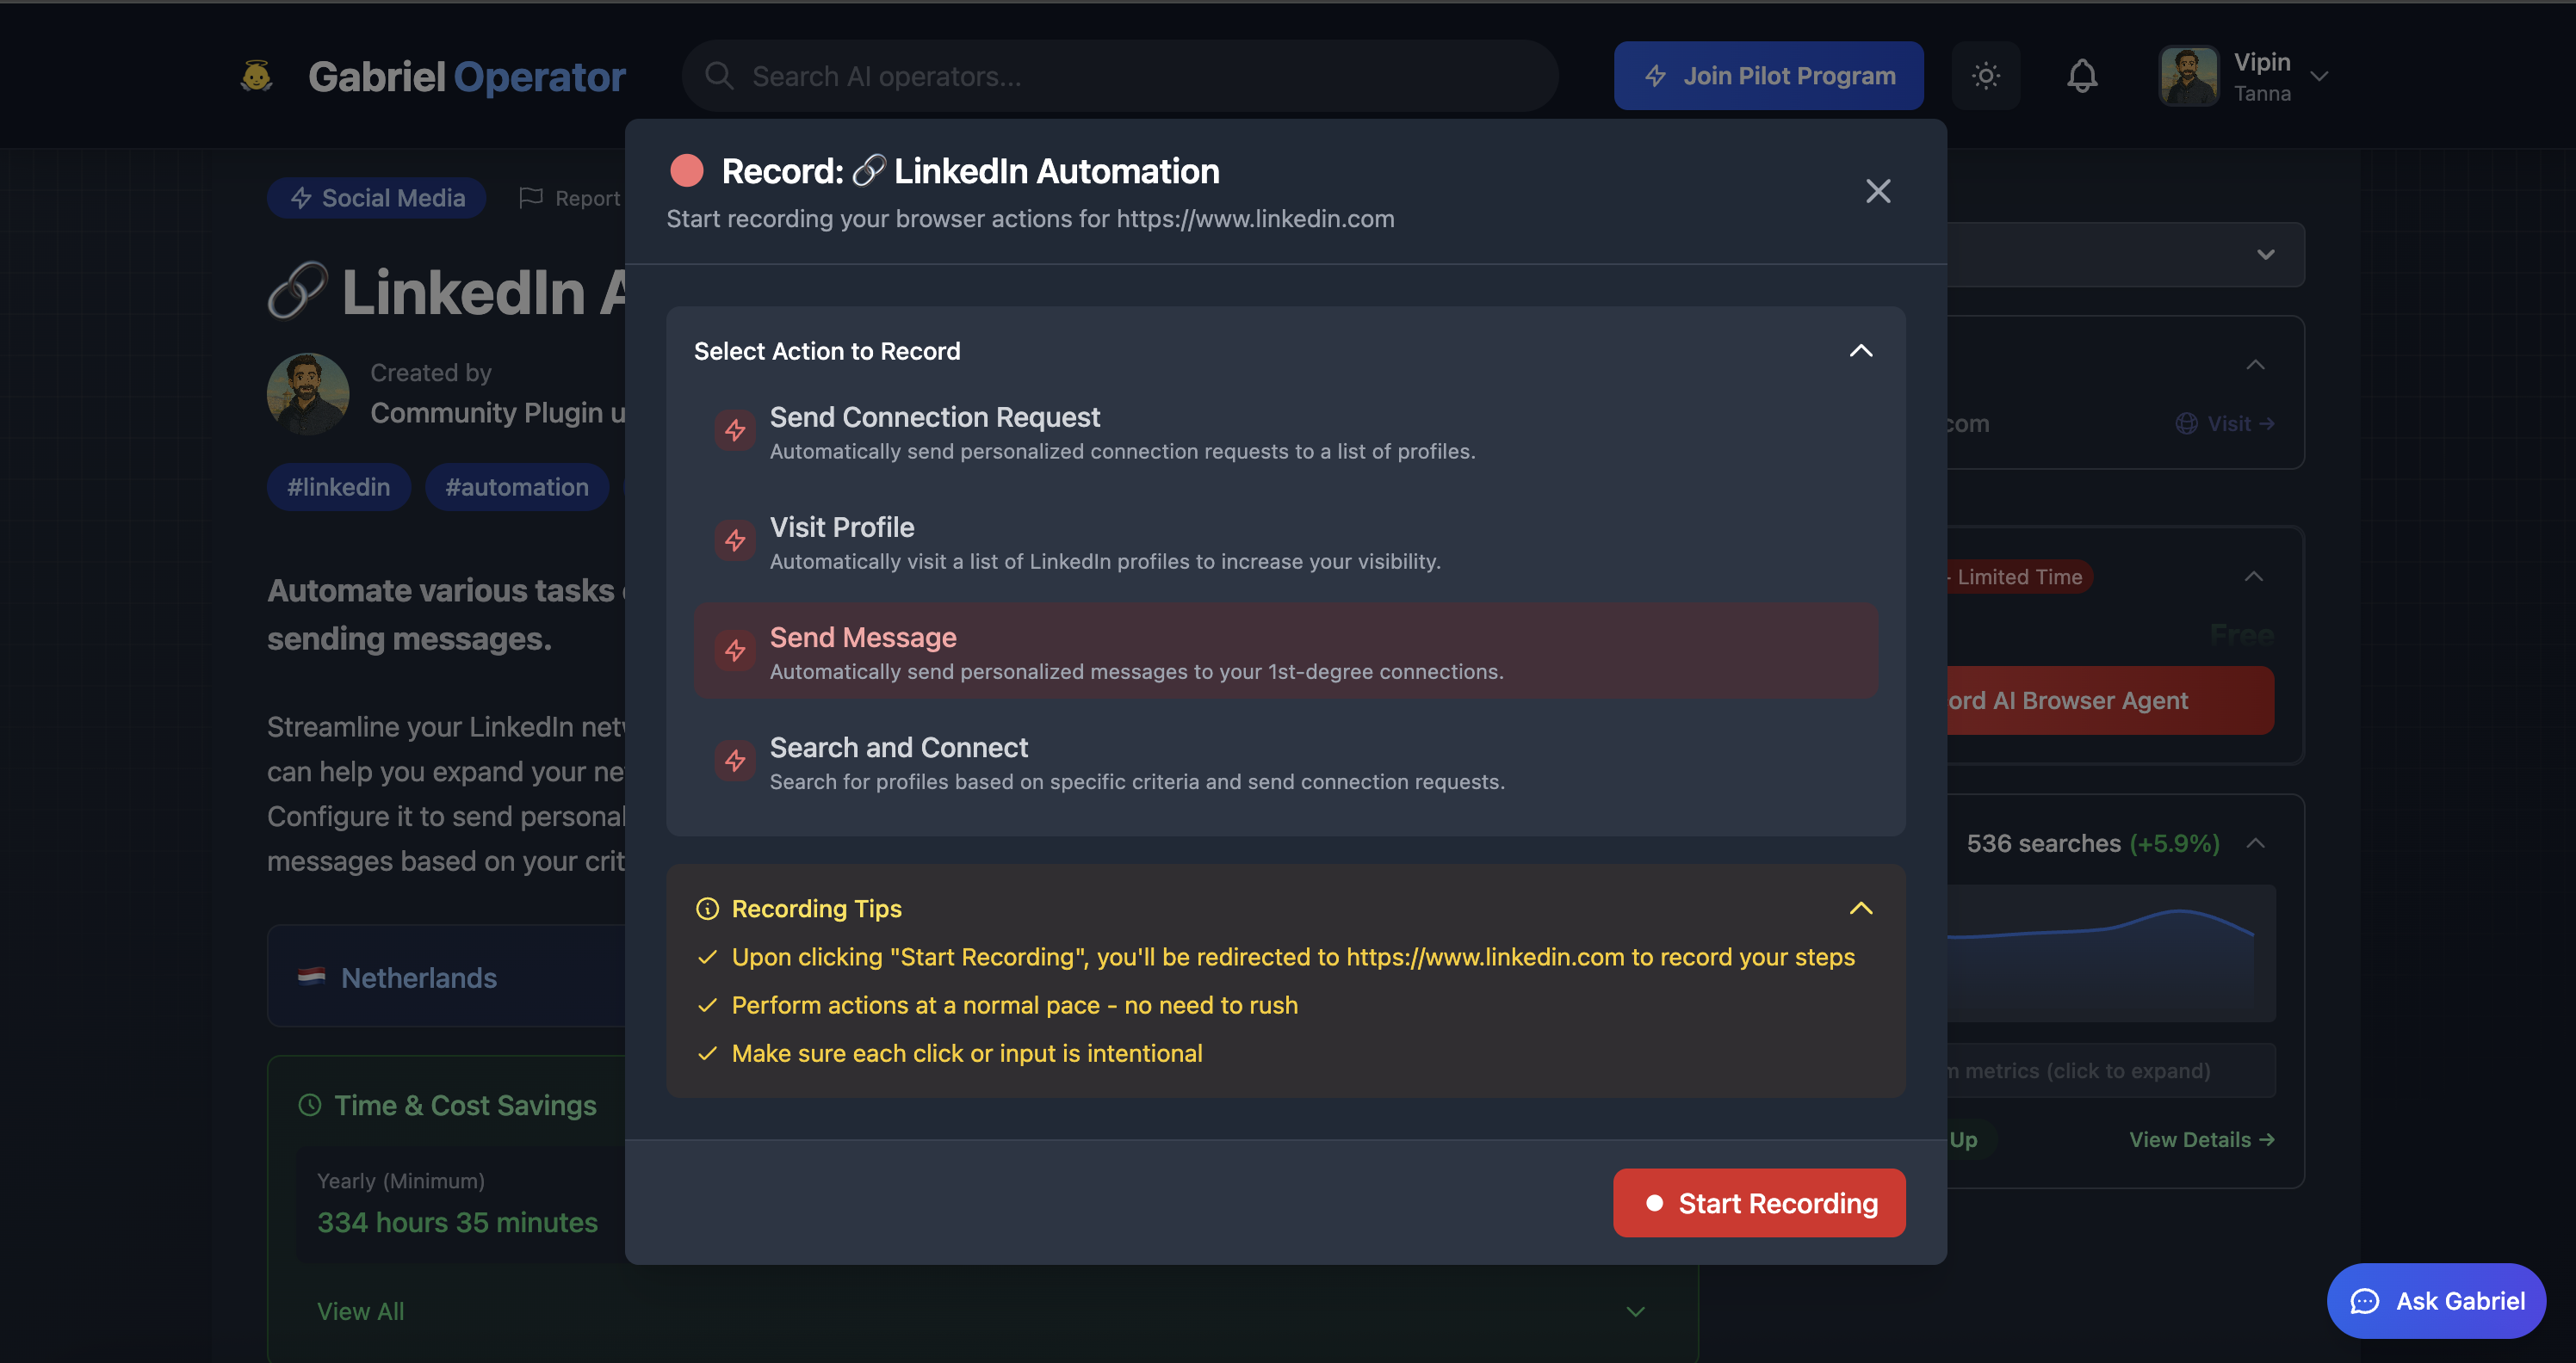Collapse the Select Action to Record section
Screen dimensions: 2576x1363
(1860, 351)
